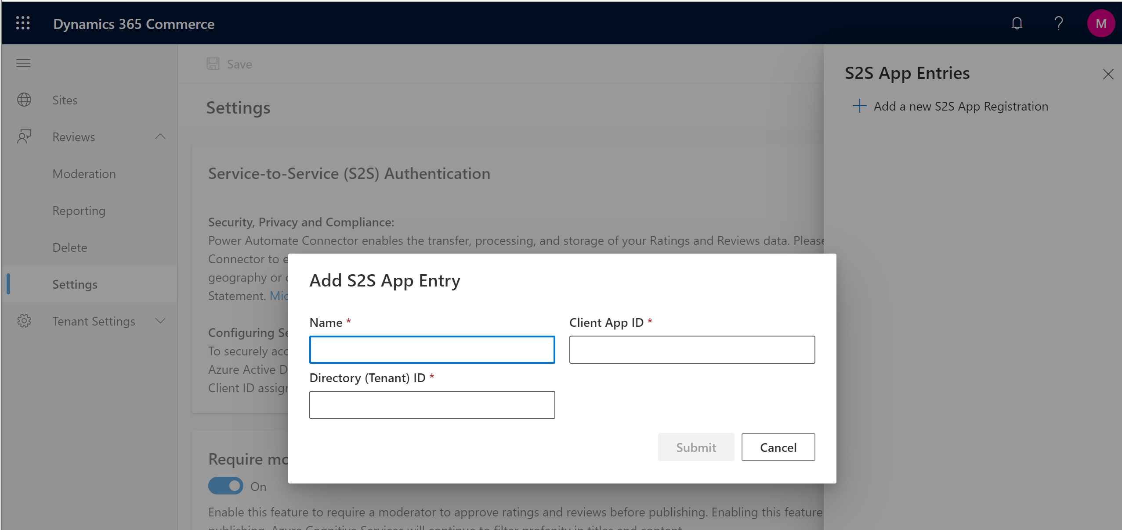Click the Reviews people icon in sidebar
The image size is (1122, 530).
[x=24, y=136]
